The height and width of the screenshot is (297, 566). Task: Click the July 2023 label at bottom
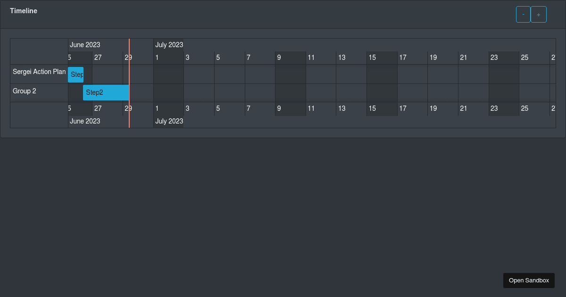(x=169, y=121)
